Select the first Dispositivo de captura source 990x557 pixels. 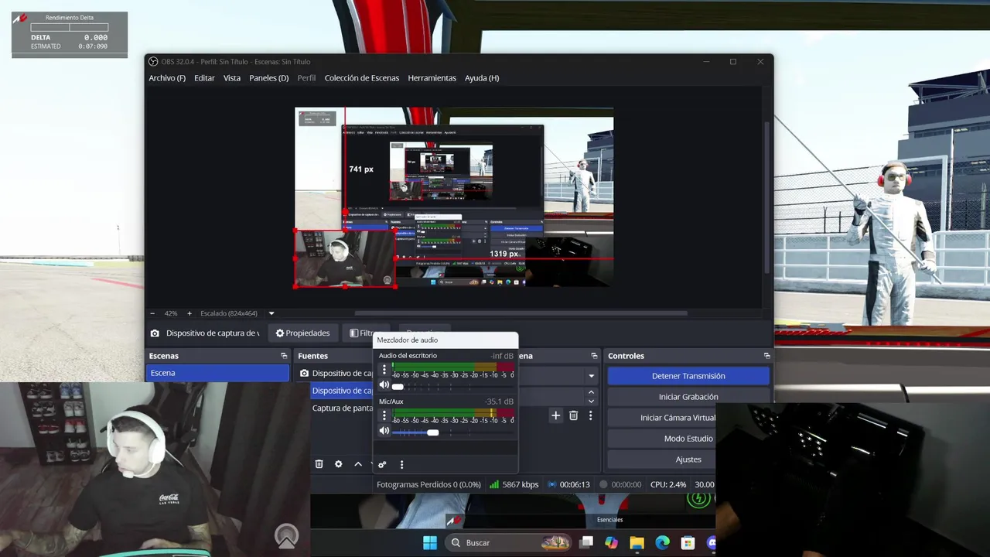336,373
